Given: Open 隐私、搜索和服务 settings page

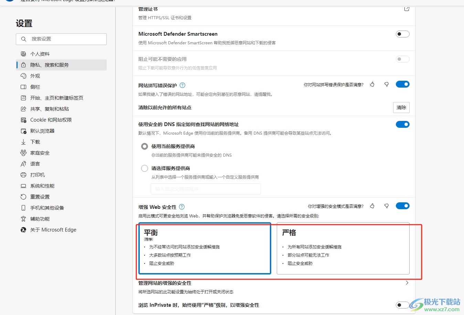Looking at the screenshot, I should [61, 65].
